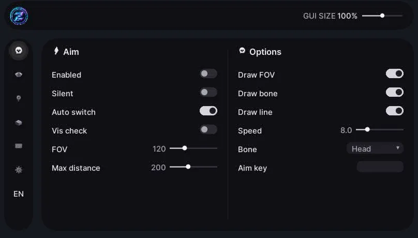Click the skull icon beside Options heading
The width and height of the screenshot is (418, 238).
click(x=242, y=51)
